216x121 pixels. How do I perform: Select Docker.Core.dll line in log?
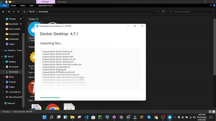[x=56, y=54]
